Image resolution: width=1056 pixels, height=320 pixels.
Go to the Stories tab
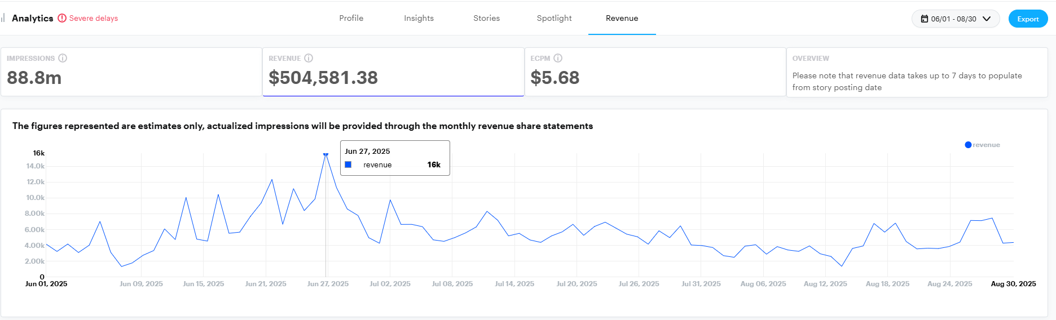tap(486, 18)
